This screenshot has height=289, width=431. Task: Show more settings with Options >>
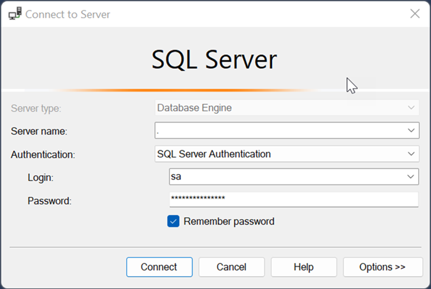pyautogui.click(x=383, y=267)
